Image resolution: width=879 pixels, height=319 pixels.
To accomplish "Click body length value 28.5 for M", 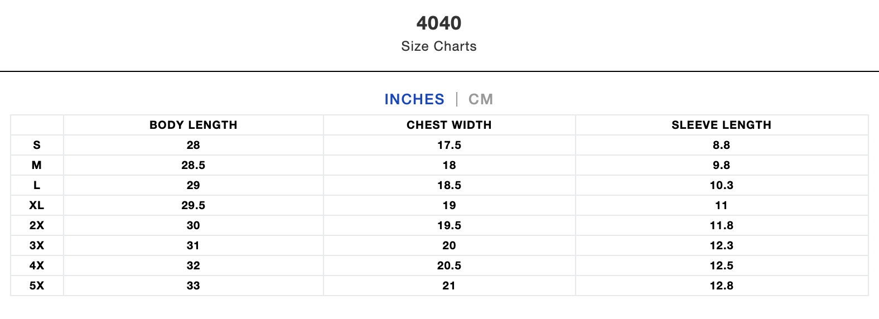I will 193,165.
